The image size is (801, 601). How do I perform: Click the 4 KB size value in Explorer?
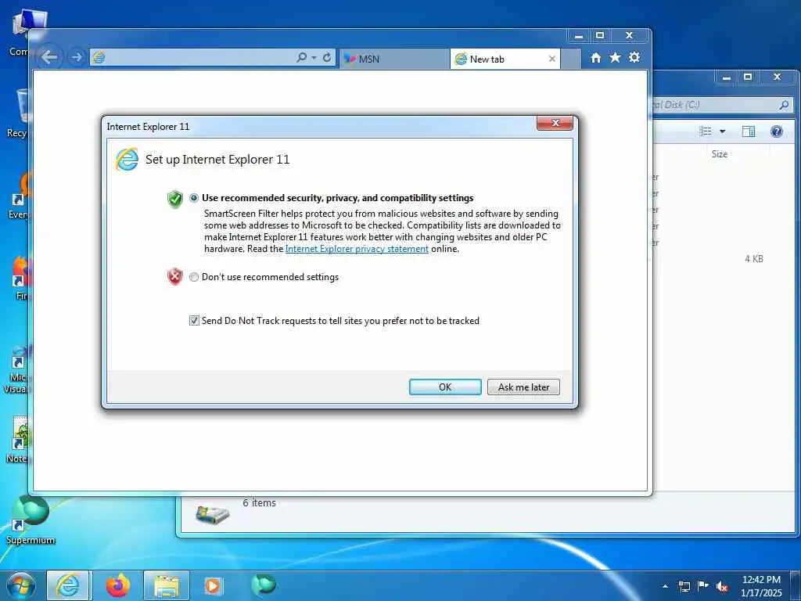click(753, 258)
